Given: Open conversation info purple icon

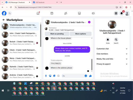Looking at the screenshot, I should click(89, 22).
